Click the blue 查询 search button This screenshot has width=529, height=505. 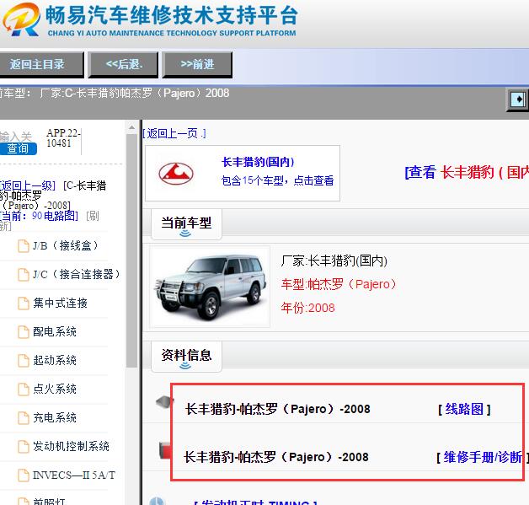point(19,148)
